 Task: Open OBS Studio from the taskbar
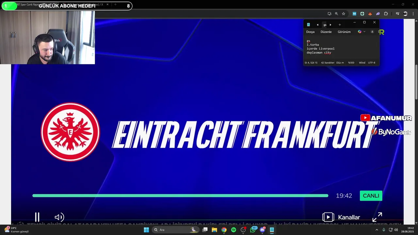coord(243,230)
